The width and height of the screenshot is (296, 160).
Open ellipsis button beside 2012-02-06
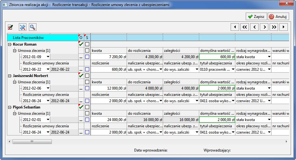click(x=81, y=88)
